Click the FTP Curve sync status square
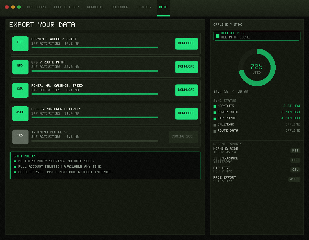The height and width of the screenshot is (240, 309). coord(215,119)
